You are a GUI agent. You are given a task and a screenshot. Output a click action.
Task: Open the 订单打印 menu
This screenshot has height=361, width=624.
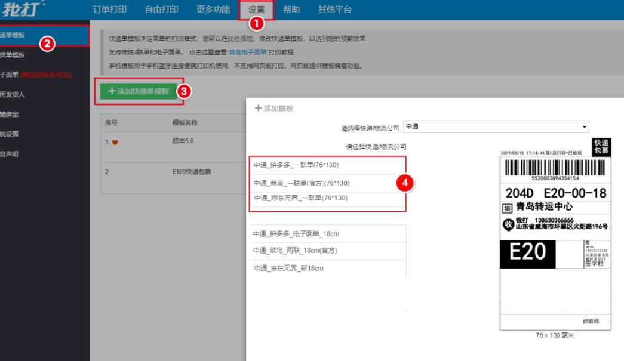click(109, 10)
